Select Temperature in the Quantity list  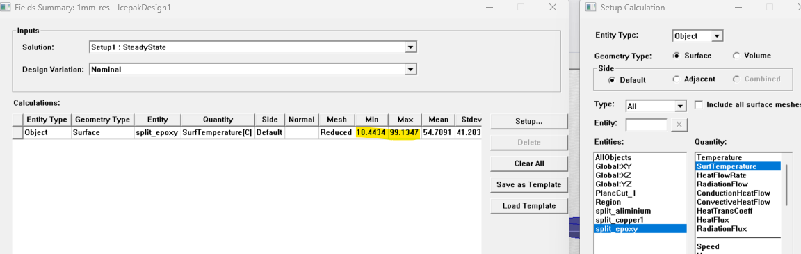(719, 158)
